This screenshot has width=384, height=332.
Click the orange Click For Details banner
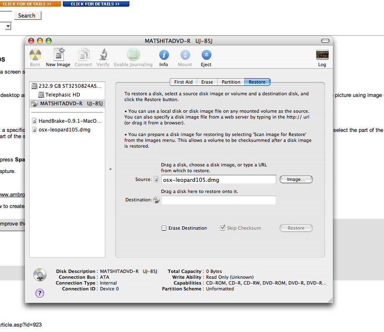tap(30, 4)
